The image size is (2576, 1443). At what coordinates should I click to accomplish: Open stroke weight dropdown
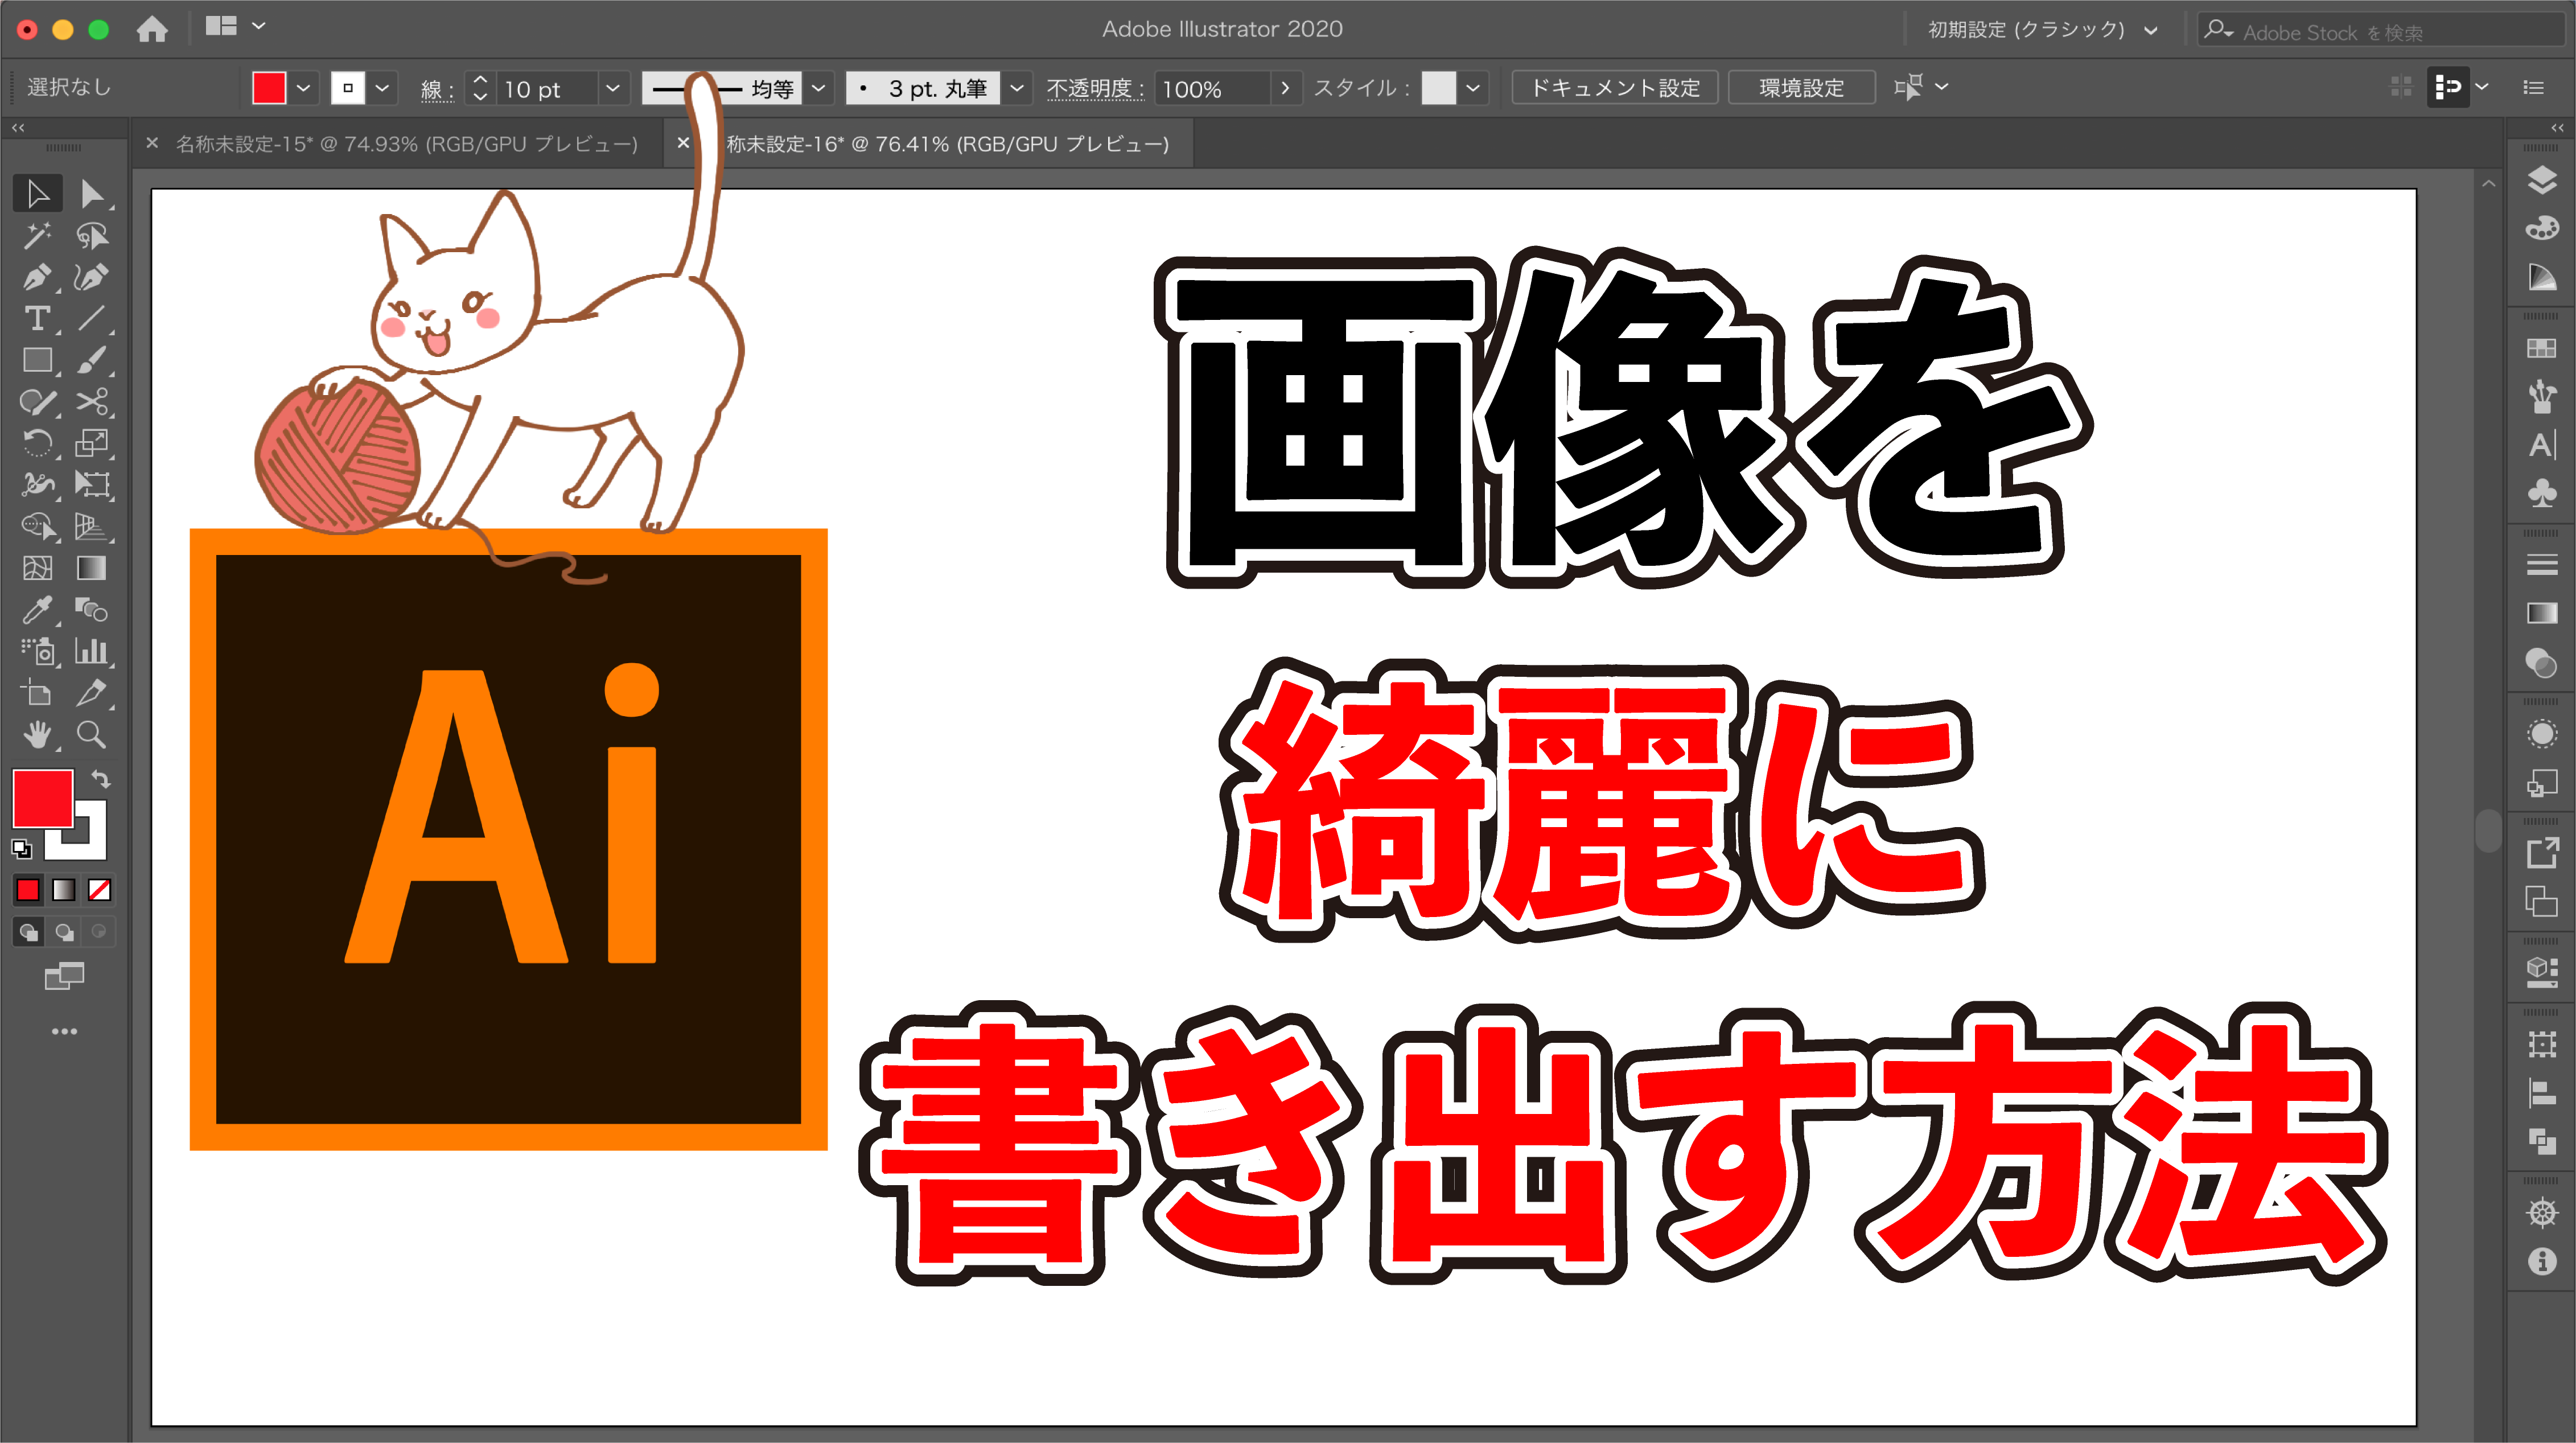[x=613, y=88]
